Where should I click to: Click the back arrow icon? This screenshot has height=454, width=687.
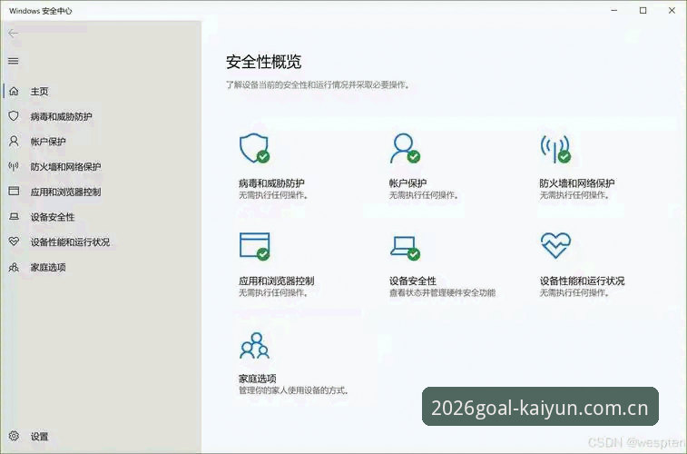pos(13,34)
